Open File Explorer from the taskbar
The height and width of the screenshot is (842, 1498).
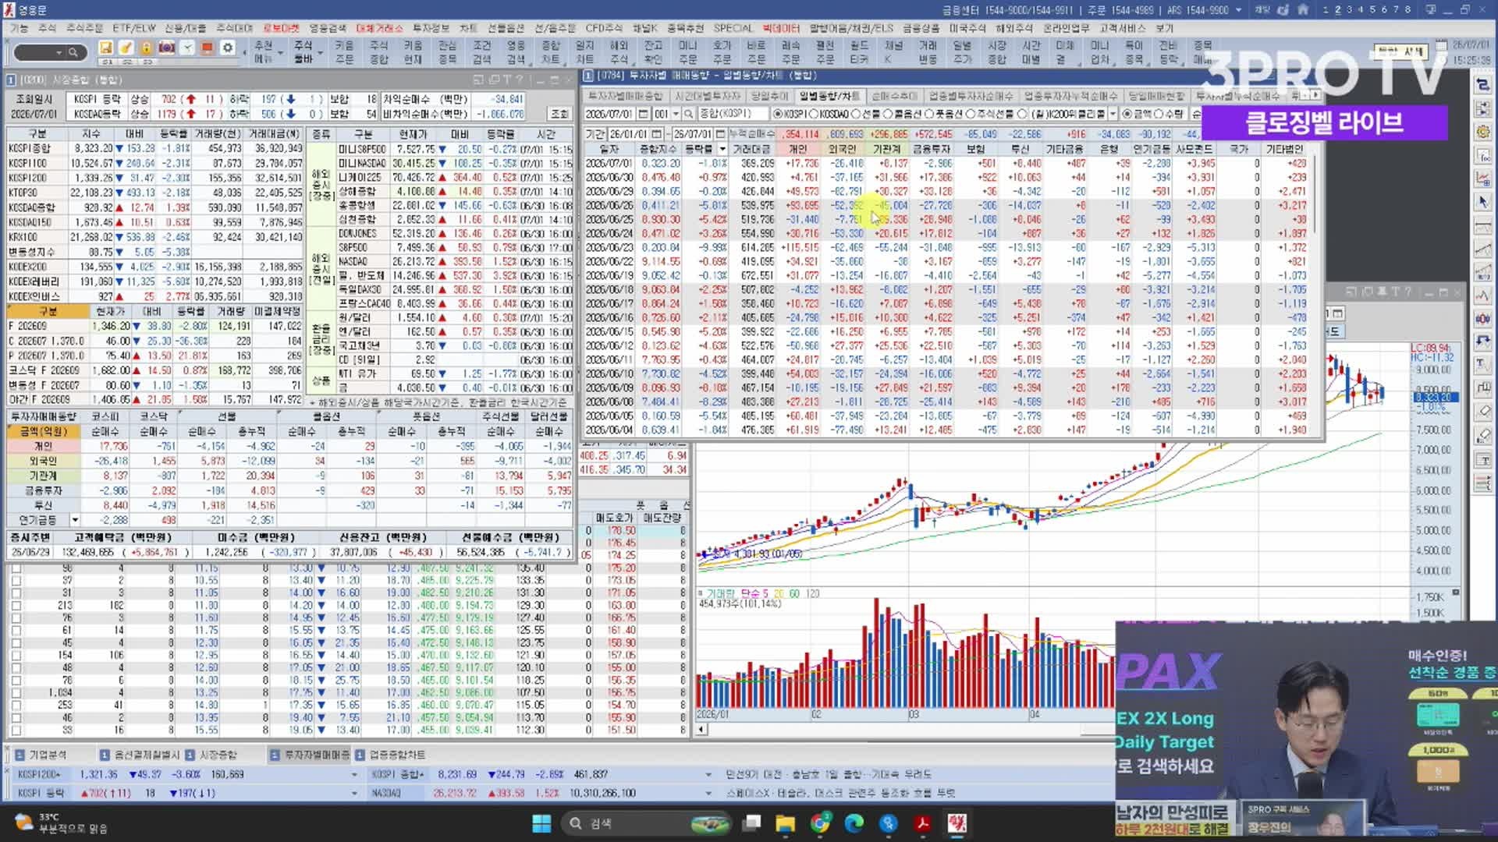(x=785, y=823)
